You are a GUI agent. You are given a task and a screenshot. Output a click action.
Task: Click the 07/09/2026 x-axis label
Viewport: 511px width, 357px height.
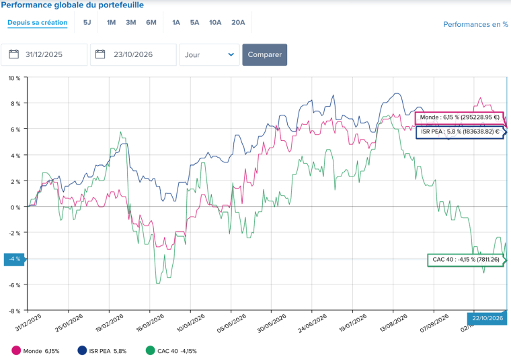click(x=434, y=323)
